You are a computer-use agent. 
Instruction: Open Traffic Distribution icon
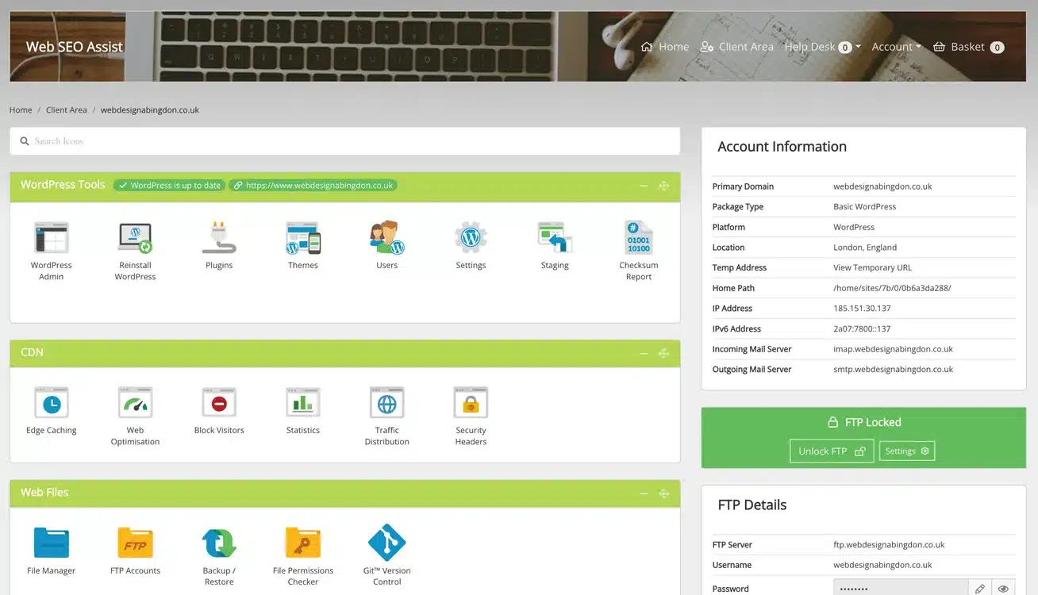(387, 403)
